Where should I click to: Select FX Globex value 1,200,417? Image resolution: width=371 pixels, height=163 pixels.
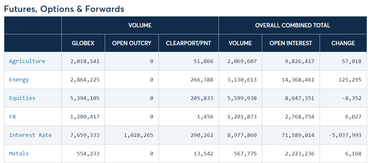tap(85, 116)
